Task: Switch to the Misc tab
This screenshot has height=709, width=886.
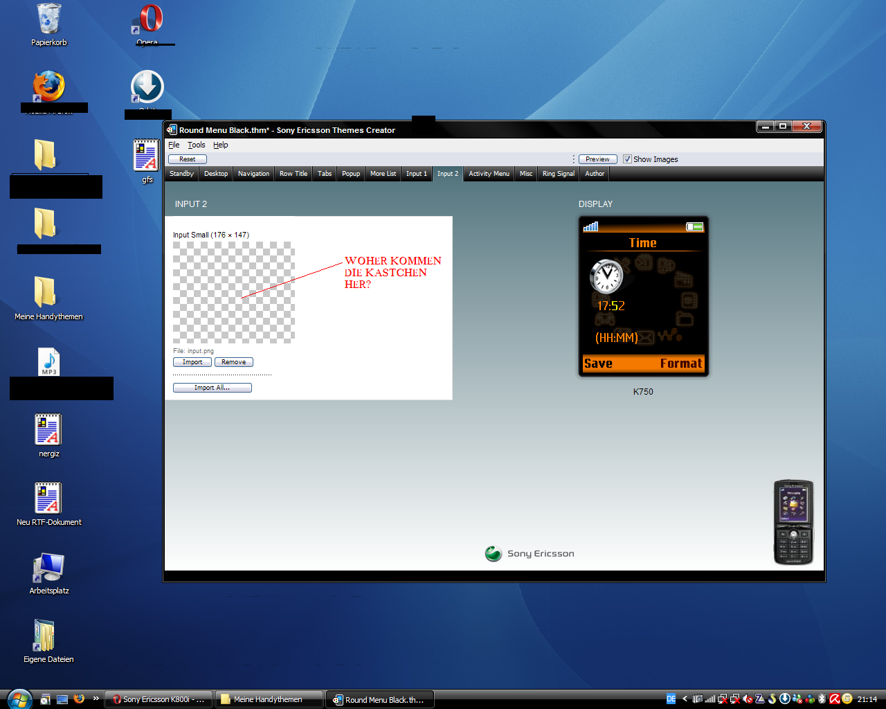Action: click(x=526, y=174)
